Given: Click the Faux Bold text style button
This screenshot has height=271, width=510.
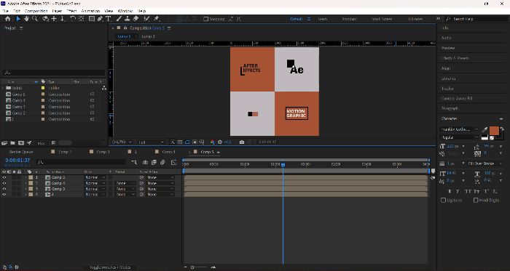Looking at the screenshot, I should (x=450, y=191).
